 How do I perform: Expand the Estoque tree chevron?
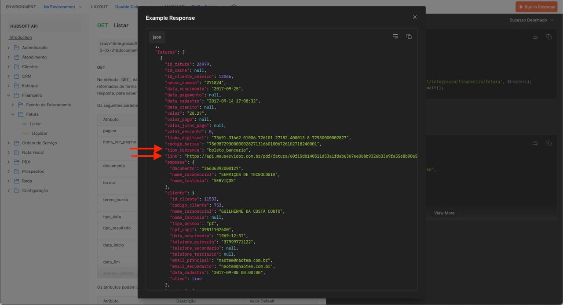[9, 86]
